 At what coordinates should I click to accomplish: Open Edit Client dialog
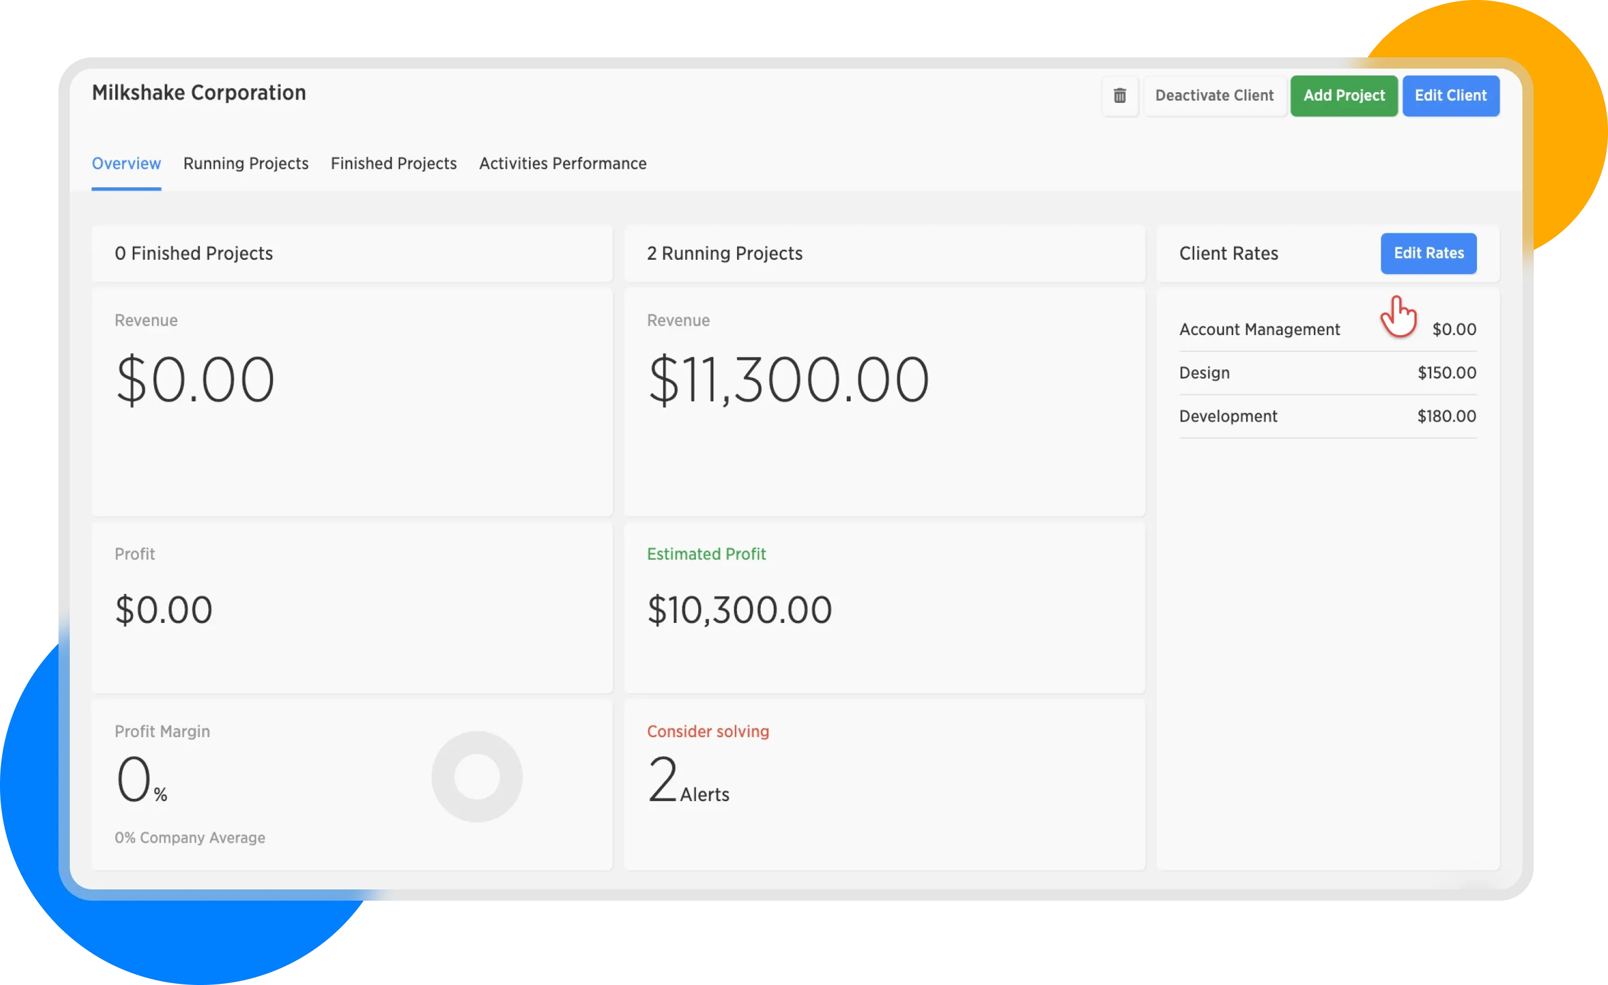pyautogui.click(x=1450, y=96)
